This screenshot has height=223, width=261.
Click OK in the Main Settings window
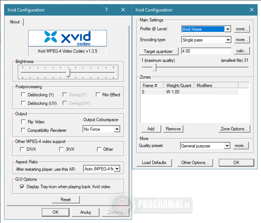pyautogui.click(x=236, y=163)
